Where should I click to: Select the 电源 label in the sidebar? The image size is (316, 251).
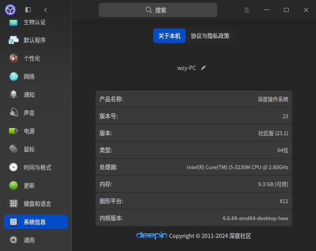(x=29, y=131)
